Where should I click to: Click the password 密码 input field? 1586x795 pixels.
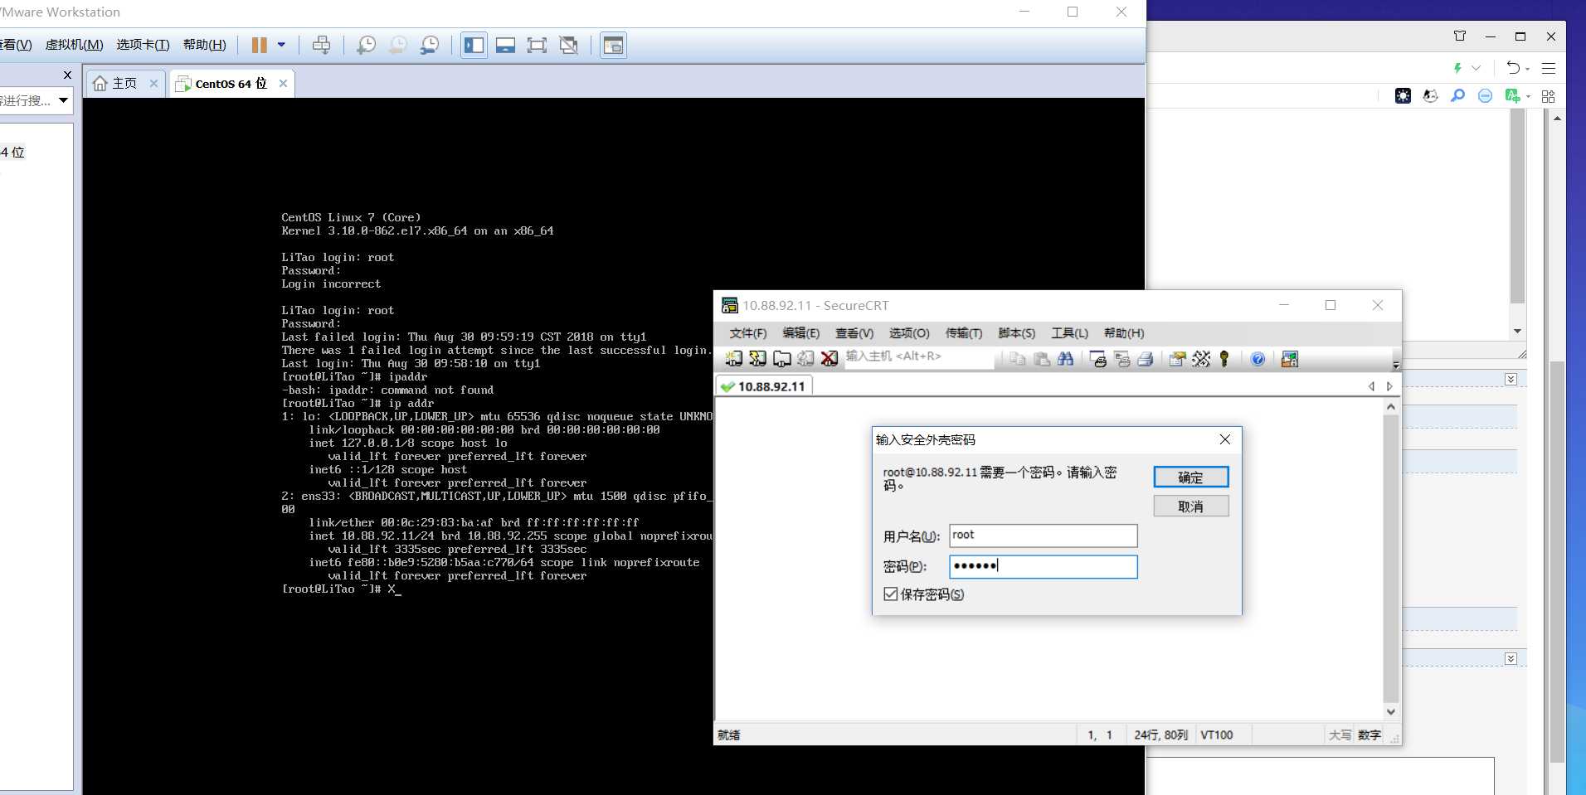coord(1044,566)
